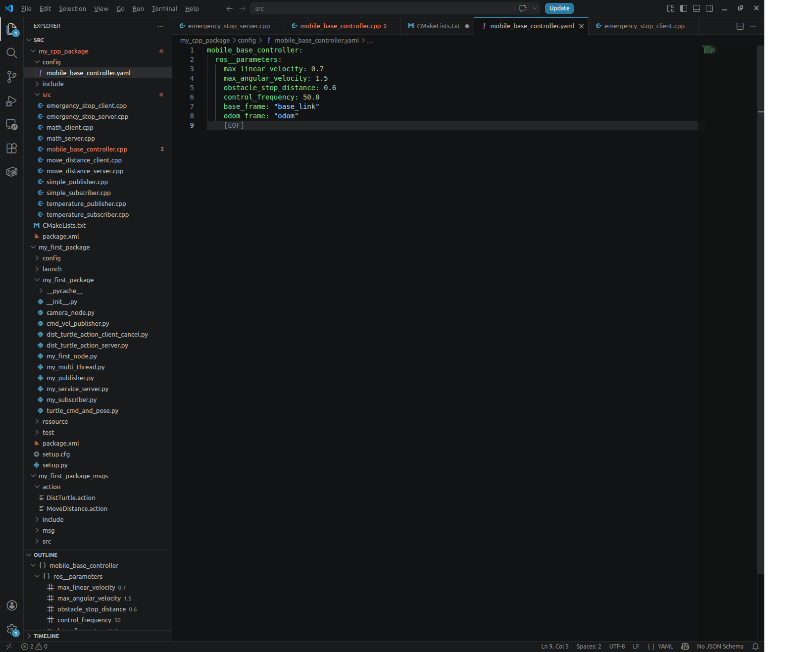799x652 pixels.
Task: Toggle Primary Side Bar visibility
Action: click(684, 8)
